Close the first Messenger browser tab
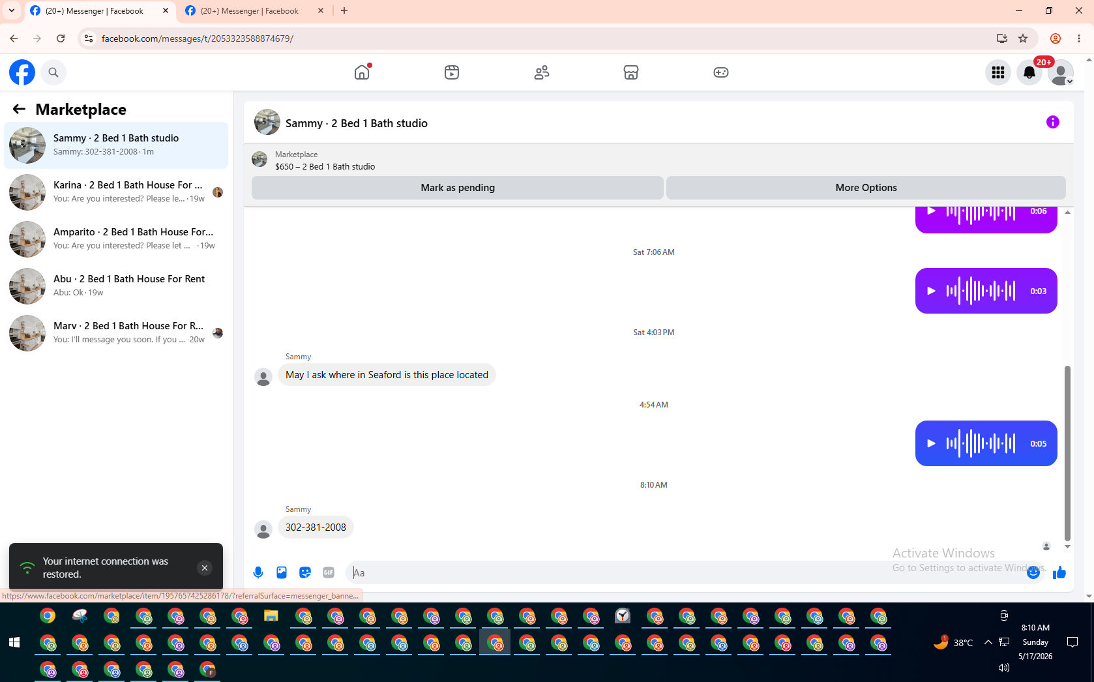The height and width of the screenshot is (682, 1094). [x=166, y=11]
